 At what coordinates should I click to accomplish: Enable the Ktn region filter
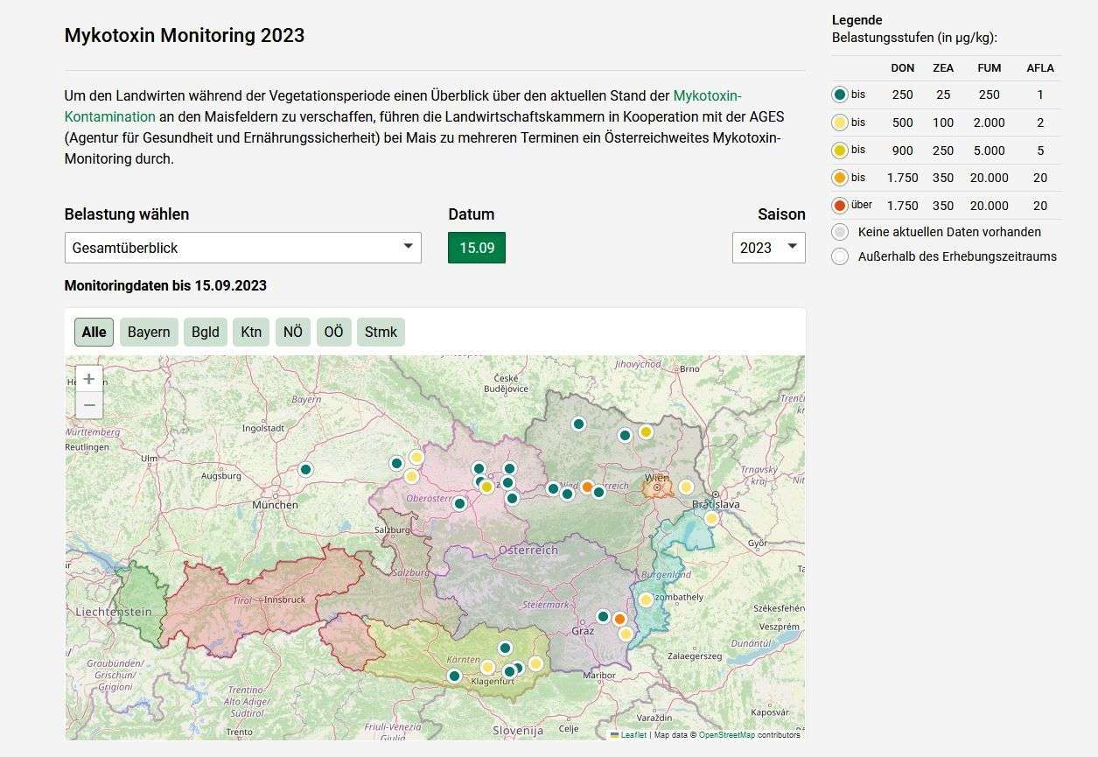pyautogui.click(x=250, y=332)
